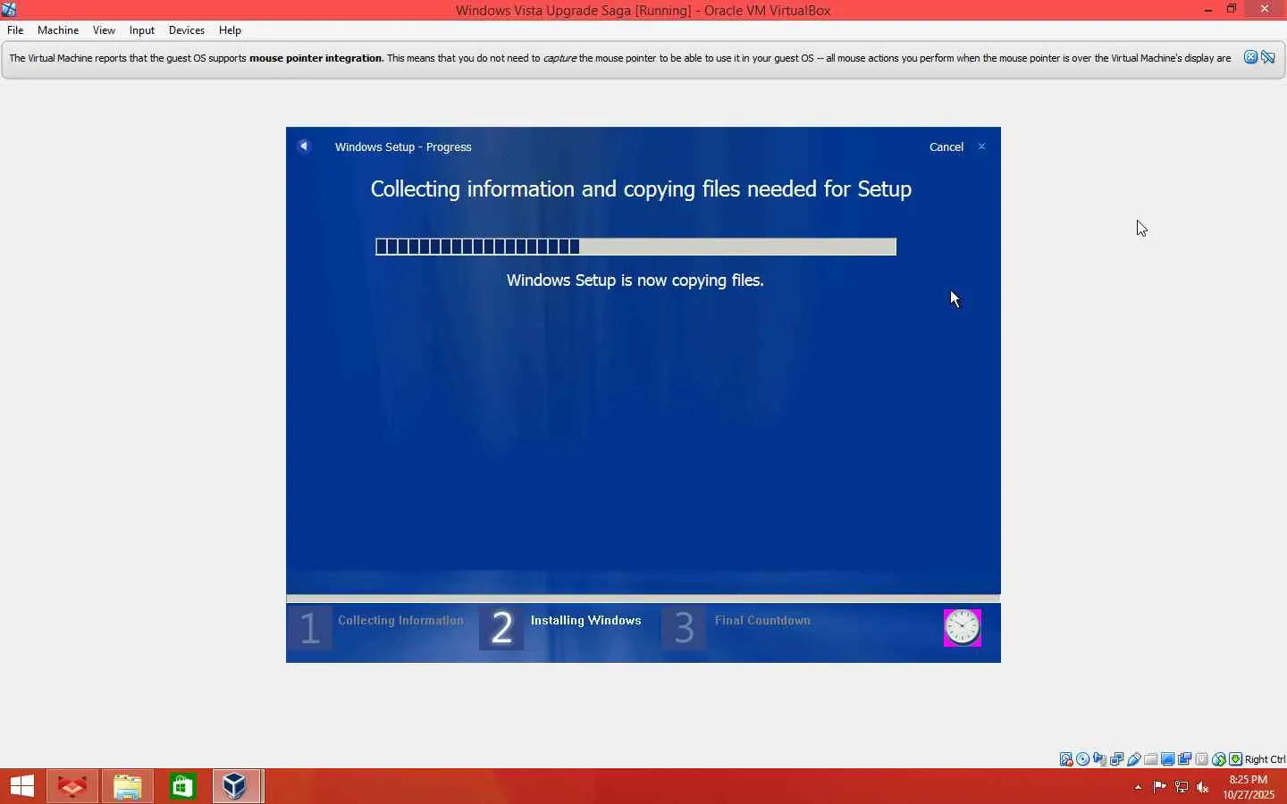Click the CPU virtualization status icon
This screenshot has width=1287, height=804.
pyautogui.click(x=1202, y=759)
